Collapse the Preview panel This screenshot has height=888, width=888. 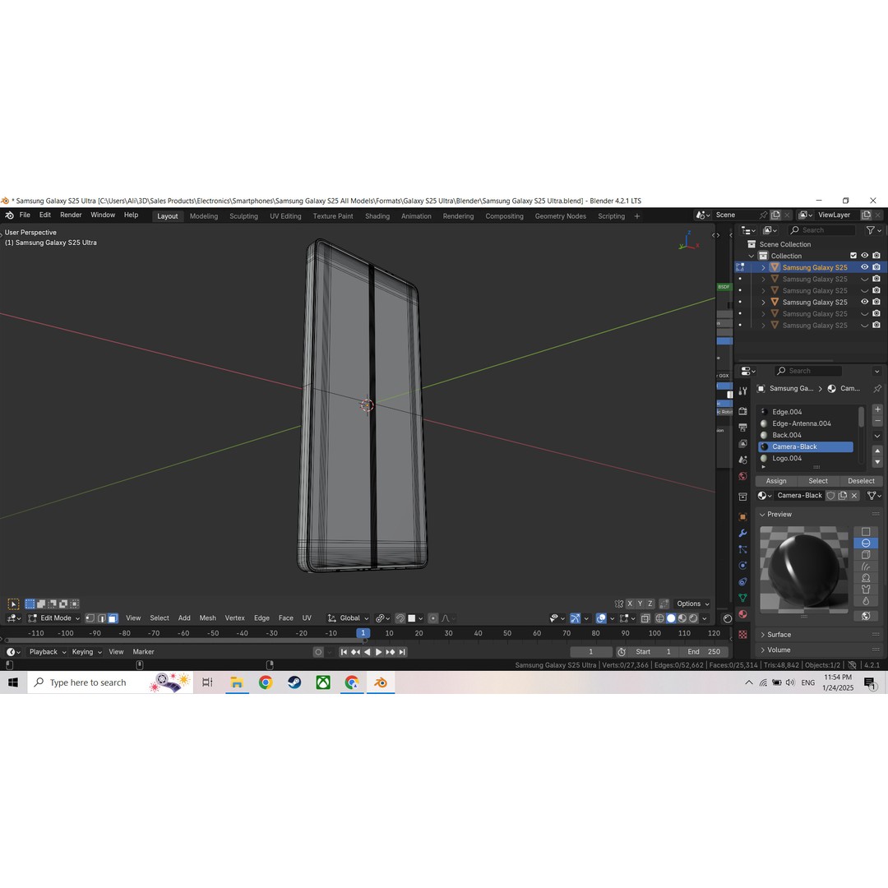(x=779, y=514)
